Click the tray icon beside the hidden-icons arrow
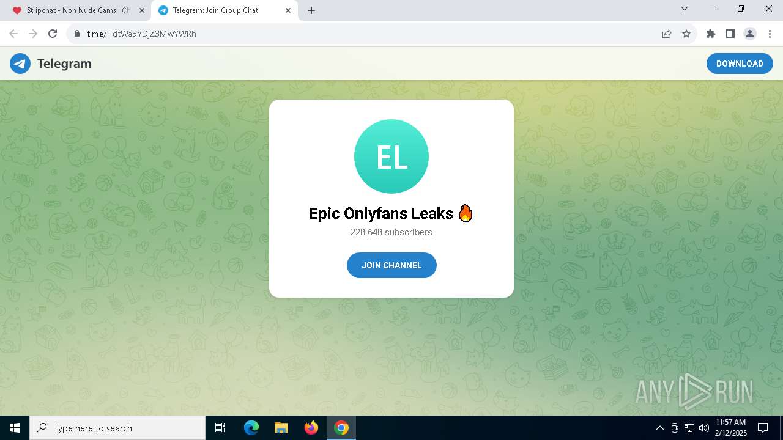Image resolution: width=783 pixels, height=440 pixels. coord(675,428)
